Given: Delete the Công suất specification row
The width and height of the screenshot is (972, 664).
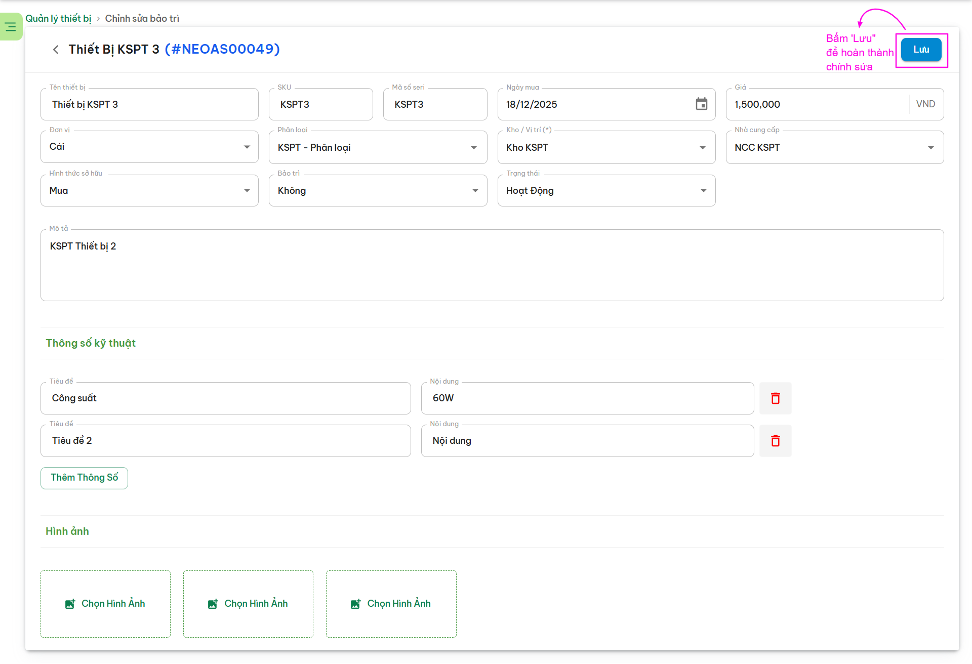Looking at the screenshot, I should click(775, 398).
